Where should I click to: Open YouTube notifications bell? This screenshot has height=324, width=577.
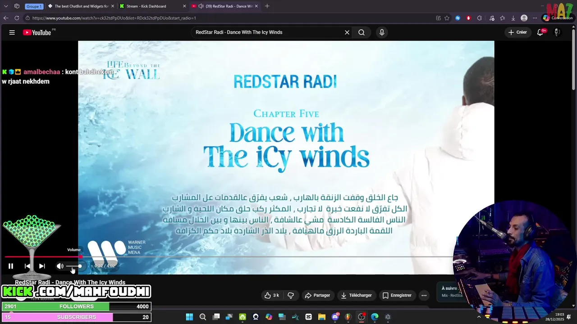(540, 32)
